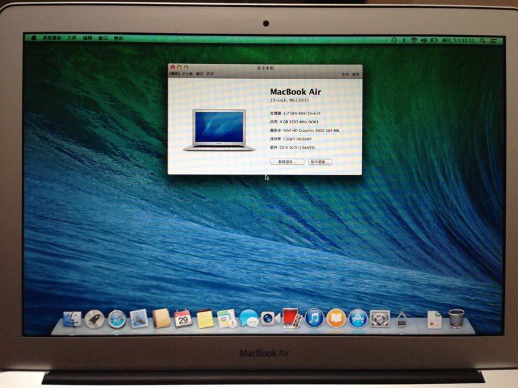
Task: Open Notification Center list icon
Action: 493,41
